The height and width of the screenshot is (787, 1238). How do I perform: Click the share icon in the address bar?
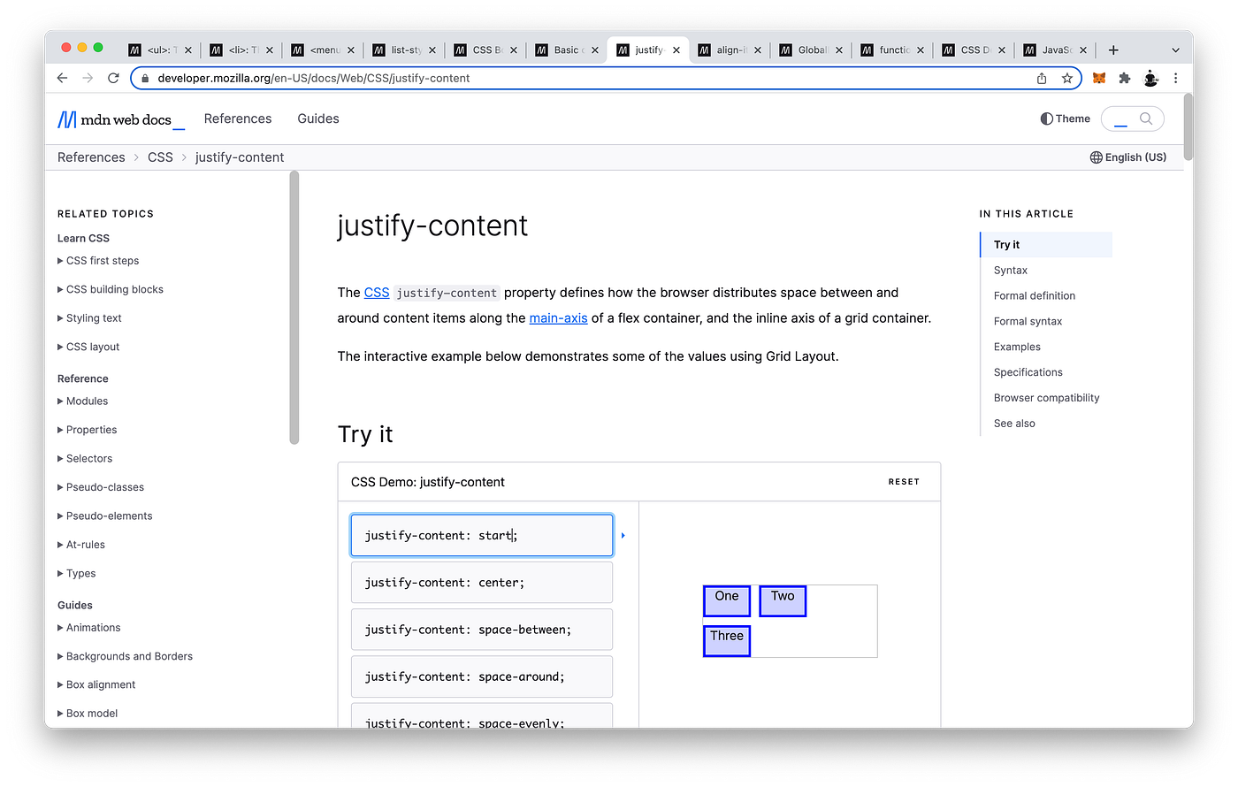click(x=1041, y=78)
